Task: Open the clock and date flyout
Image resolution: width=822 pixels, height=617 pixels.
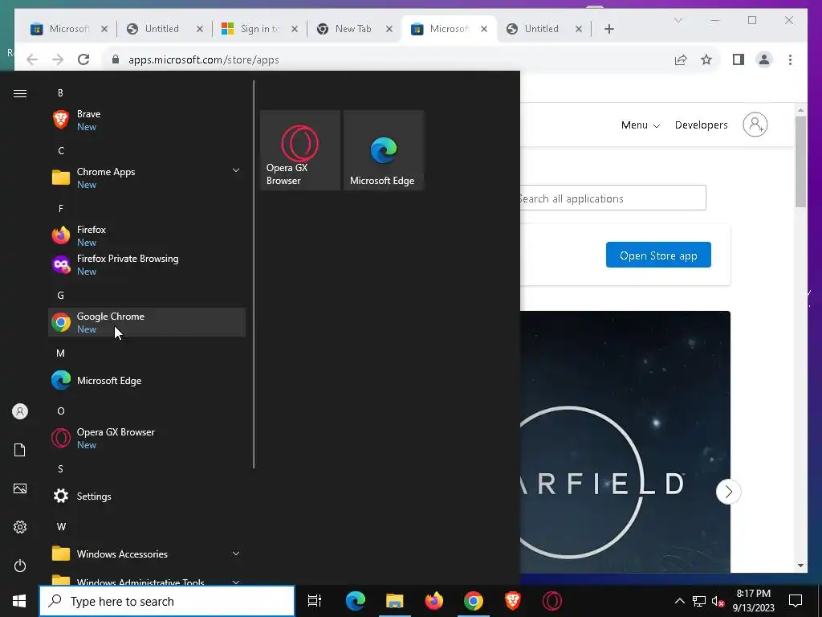Action: pos(753,601)
